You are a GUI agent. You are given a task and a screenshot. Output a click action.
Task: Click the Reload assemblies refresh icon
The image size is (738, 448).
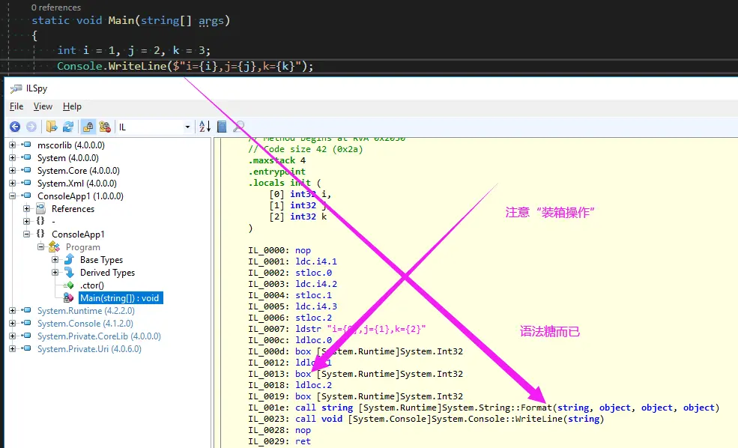(68, 127)
